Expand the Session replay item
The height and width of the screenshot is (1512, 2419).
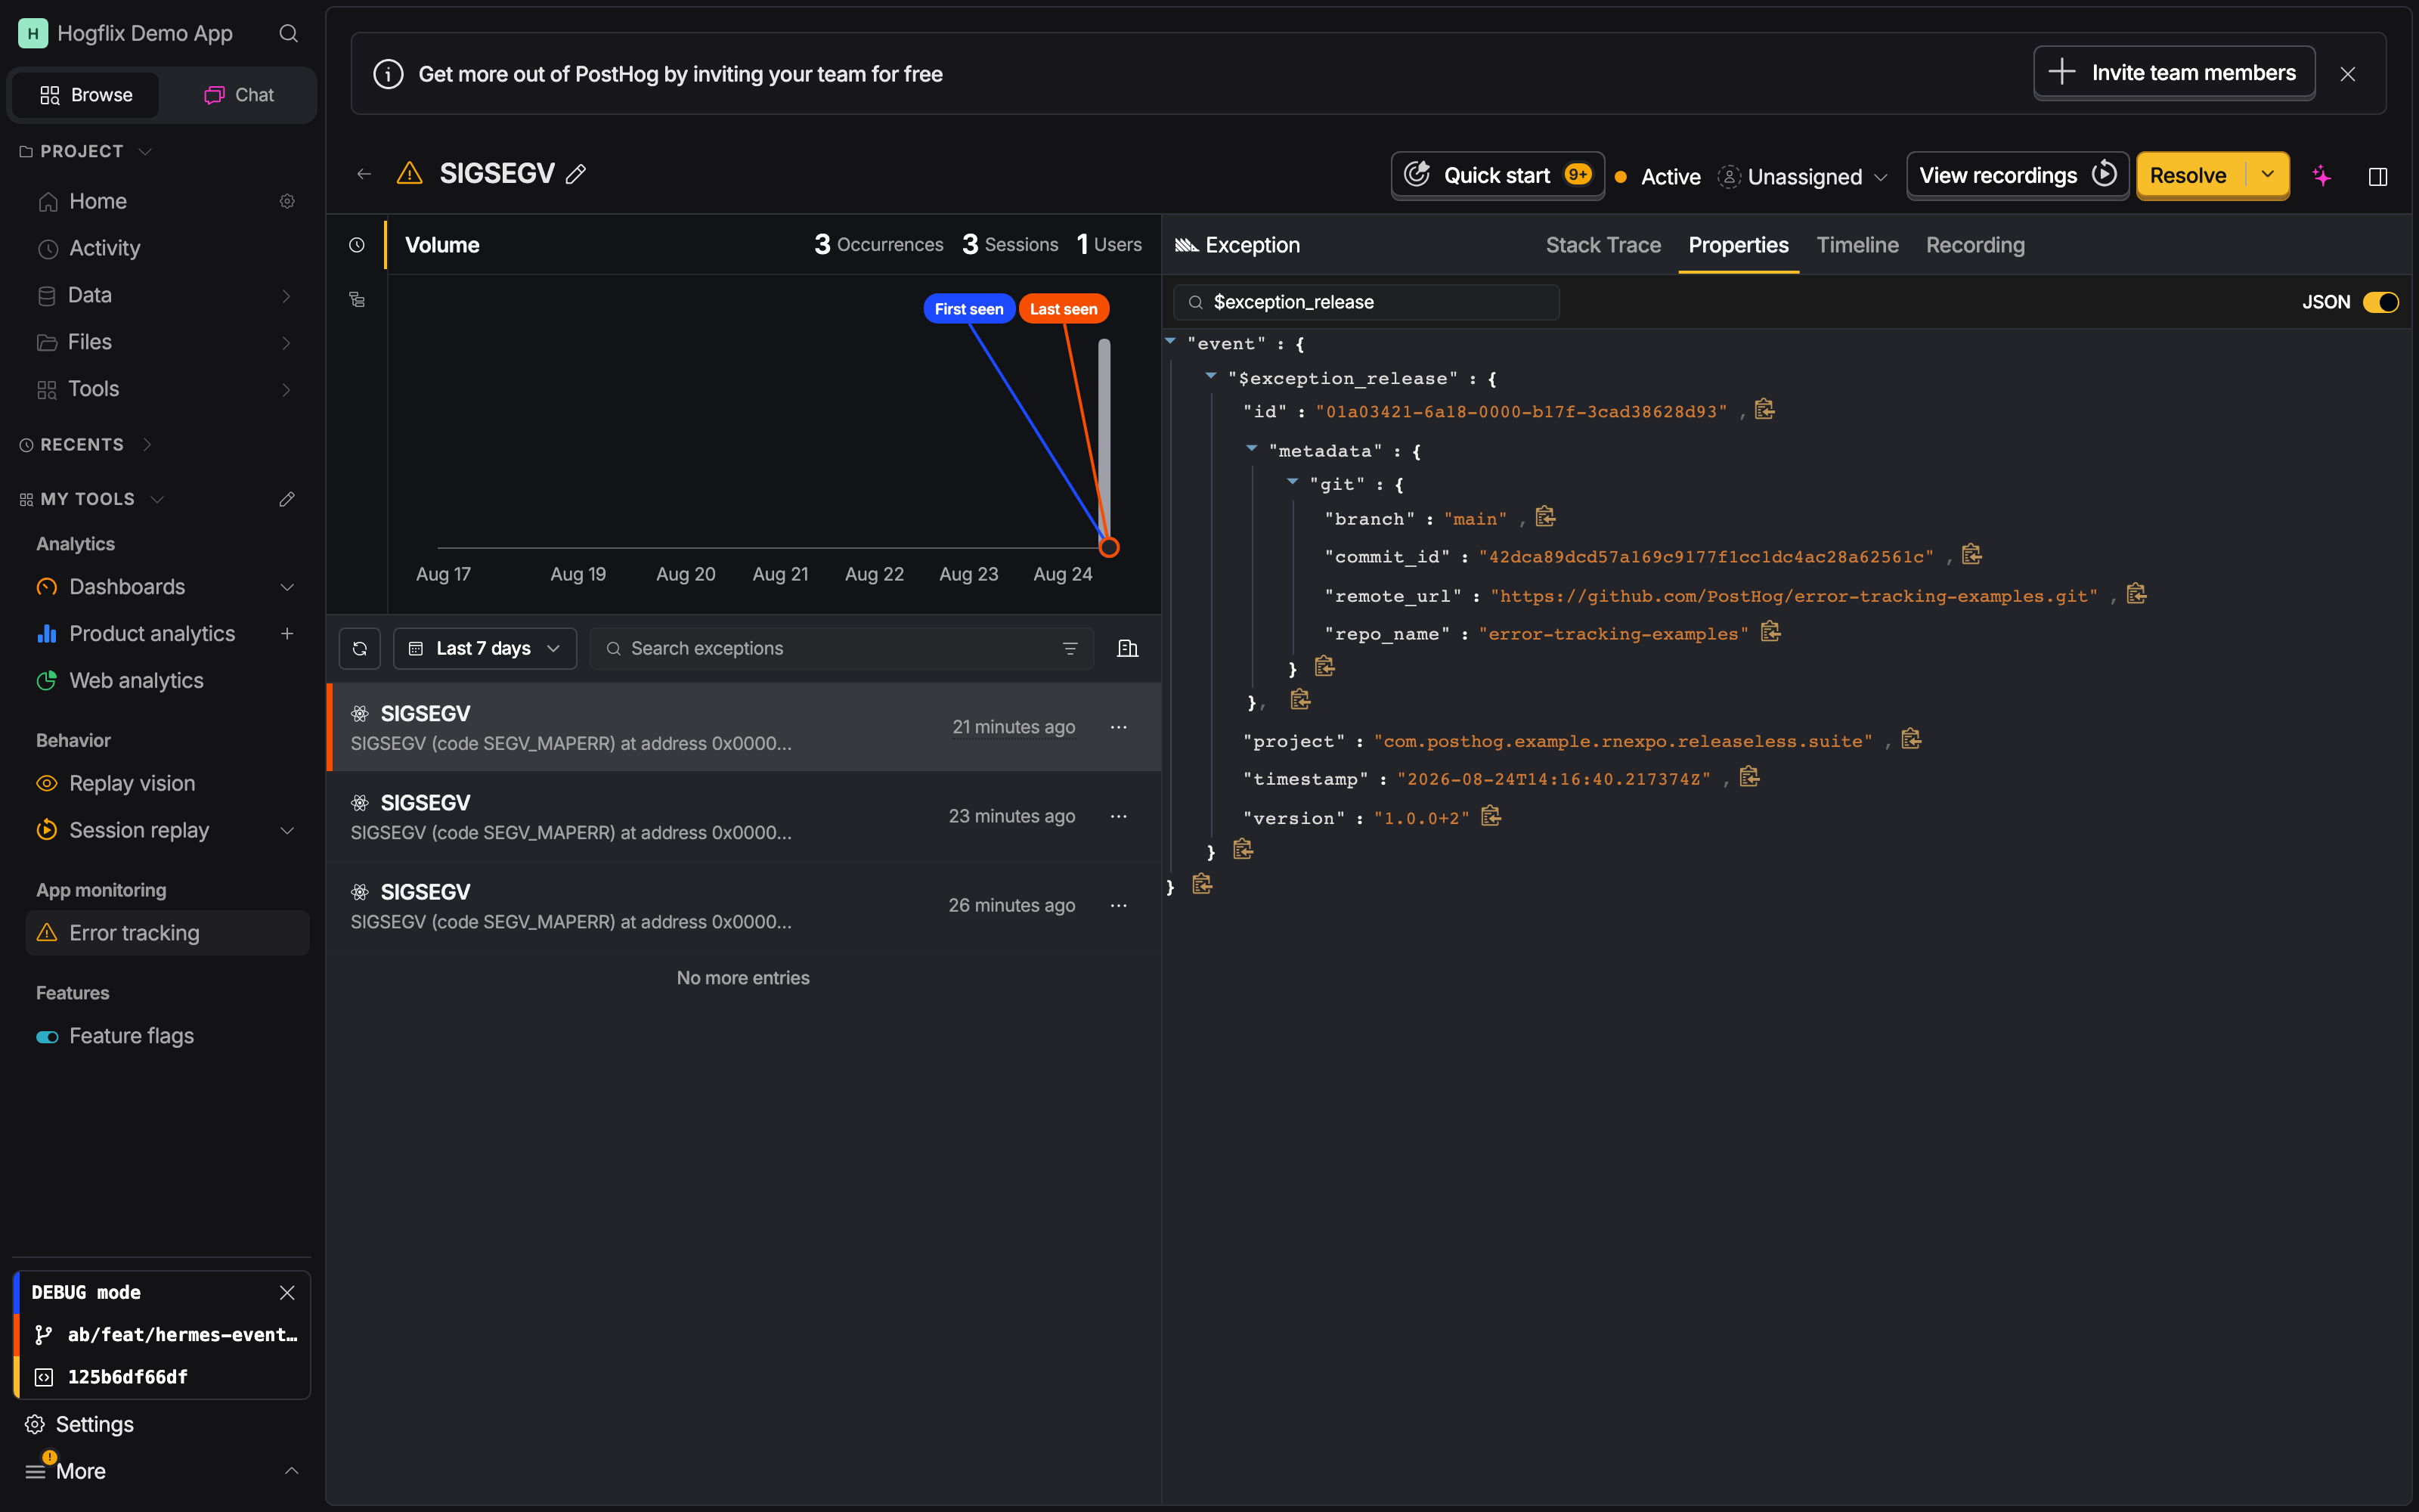click(287, 830)
